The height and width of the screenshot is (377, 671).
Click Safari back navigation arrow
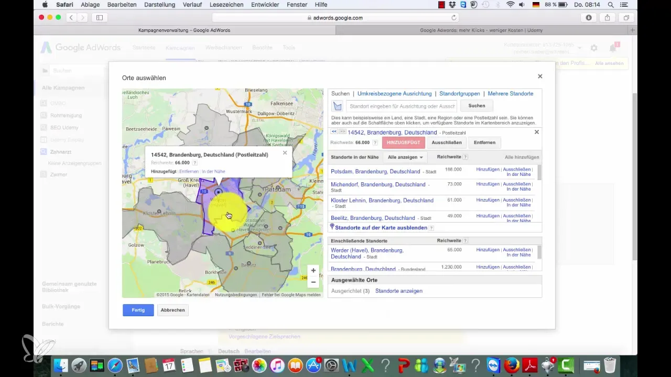click(72, 18)
